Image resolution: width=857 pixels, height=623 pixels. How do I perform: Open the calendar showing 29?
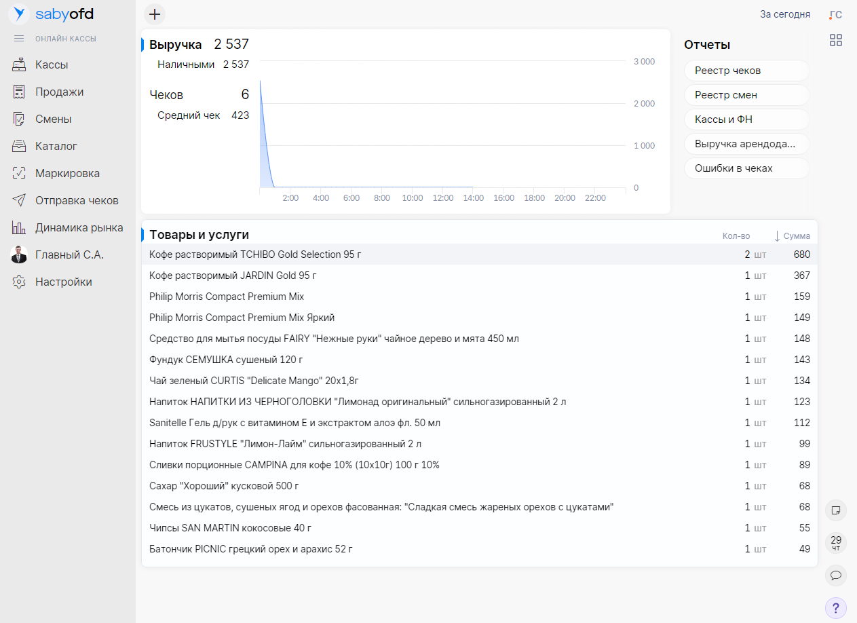pos(835,543)
